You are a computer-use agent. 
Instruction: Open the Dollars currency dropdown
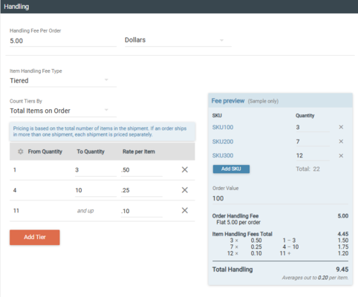pos(178,40)
